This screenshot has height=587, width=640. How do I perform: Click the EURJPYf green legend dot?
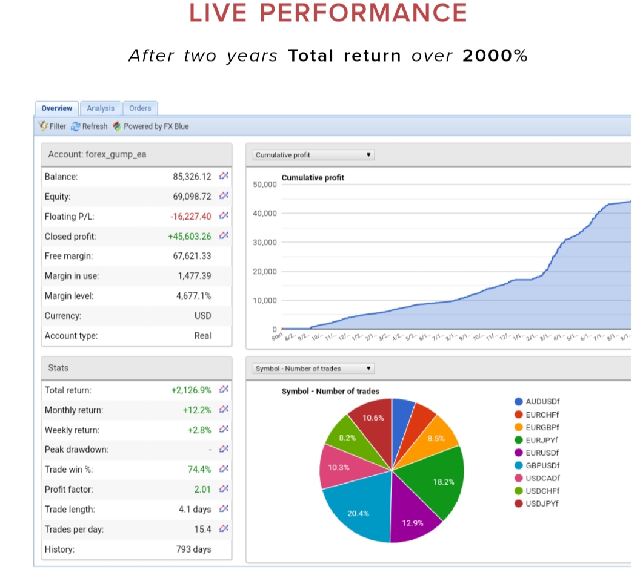pyautogui.click(x=519, y=440)
